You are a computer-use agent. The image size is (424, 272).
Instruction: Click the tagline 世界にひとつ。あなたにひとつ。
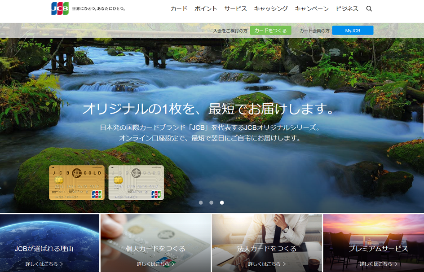[99, 9]
